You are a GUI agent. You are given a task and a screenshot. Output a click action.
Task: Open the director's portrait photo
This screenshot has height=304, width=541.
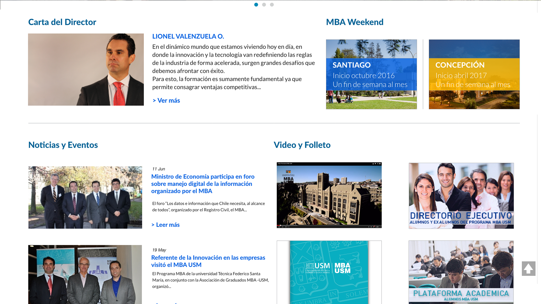(x=86, y=69)
